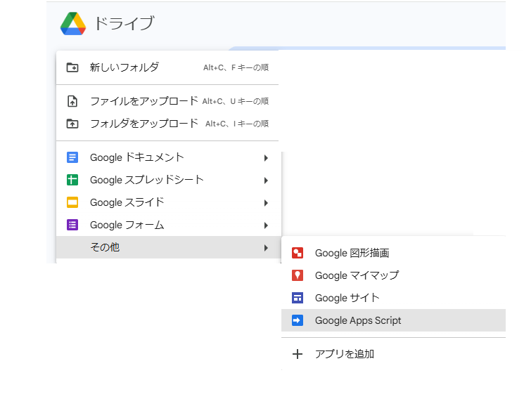Image resolution: width=524 pixels, height=413 pixels.
Task: Open Google ドキュメント menu item
Action: (x=167, y=157)
